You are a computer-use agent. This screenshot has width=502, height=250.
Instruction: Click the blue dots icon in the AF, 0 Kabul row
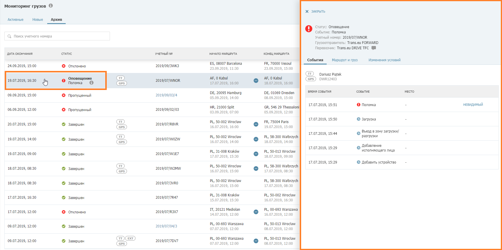(x=256, y=81)
